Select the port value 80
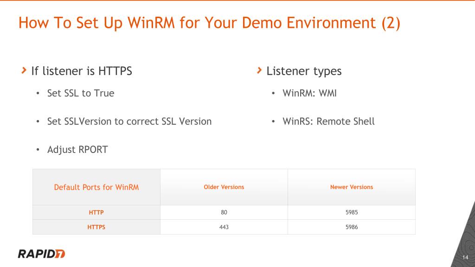This screenshot has height=267, width=475. click(x=224, y=212)
